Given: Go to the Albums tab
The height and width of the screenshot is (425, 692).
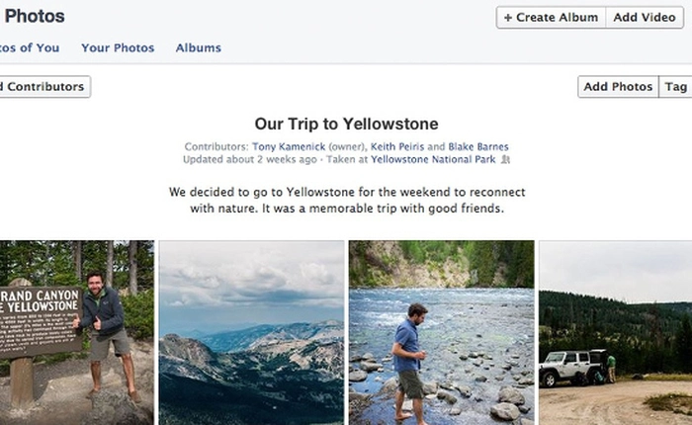Looking at the screenshot, I should click(199, 47).
